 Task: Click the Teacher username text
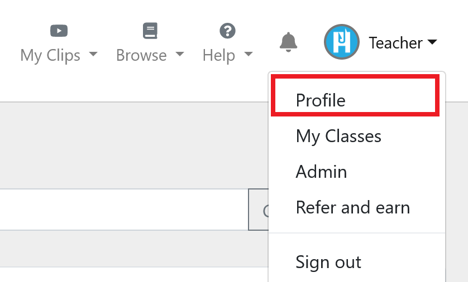pos(396,43)
